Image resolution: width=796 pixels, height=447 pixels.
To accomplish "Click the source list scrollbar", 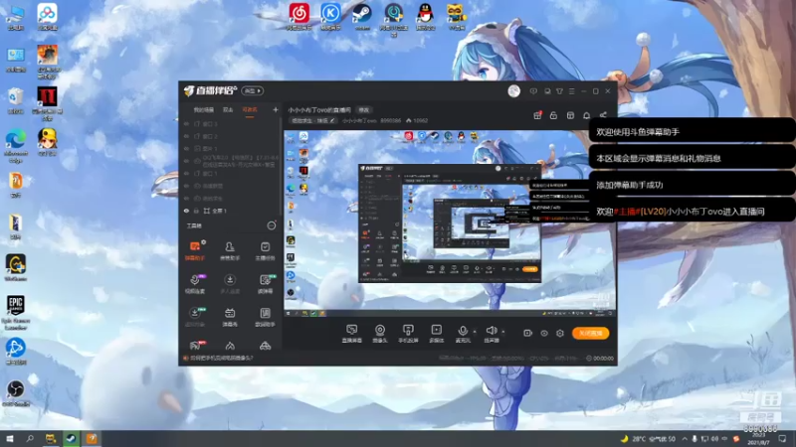I will tap(281, 167).
